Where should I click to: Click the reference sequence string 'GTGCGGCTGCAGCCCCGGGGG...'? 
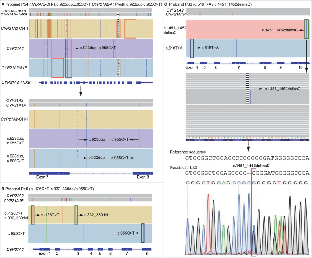[x=247, y=158]
